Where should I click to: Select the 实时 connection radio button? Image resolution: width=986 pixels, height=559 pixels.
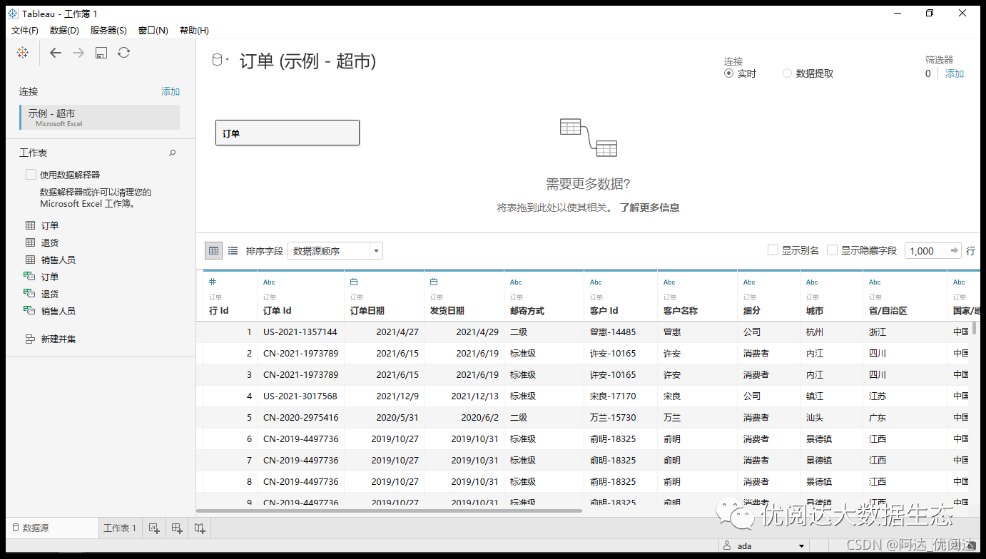[728, 73]
